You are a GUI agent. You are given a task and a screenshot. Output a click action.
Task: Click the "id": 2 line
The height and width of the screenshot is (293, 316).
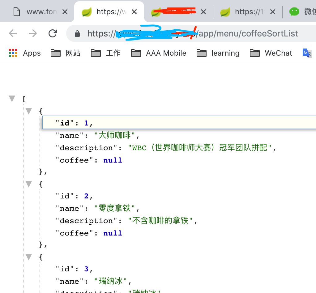[74, 196]
